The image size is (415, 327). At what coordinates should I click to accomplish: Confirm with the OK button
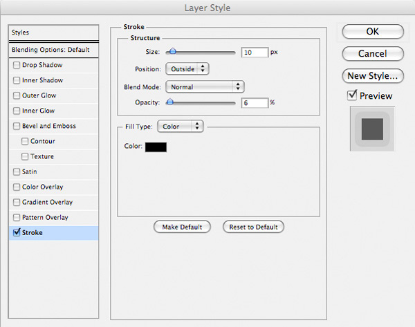click(373, 32)
